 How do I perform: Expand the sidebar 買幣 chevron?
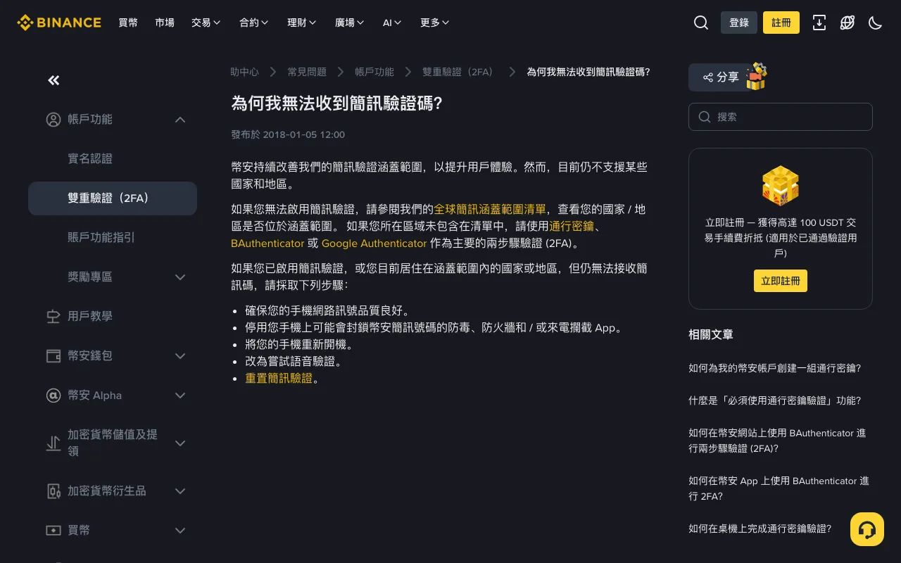tap(180, 531)
